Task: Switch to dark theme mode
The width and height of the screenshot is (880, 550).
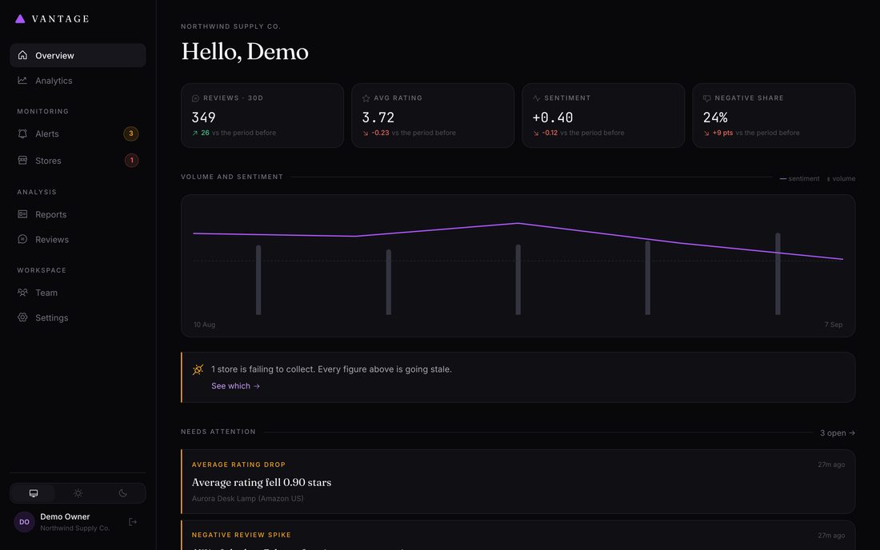Action: 123,493
